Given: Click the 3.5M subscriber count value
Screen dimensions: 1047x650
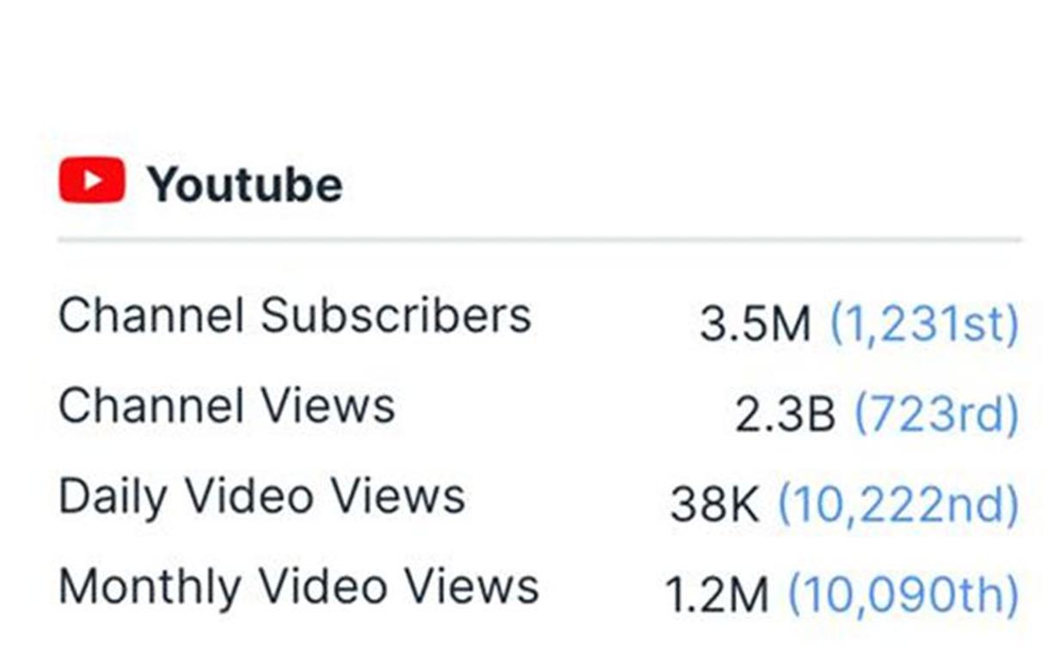Looking at the screenshot, I should point(755,324).
